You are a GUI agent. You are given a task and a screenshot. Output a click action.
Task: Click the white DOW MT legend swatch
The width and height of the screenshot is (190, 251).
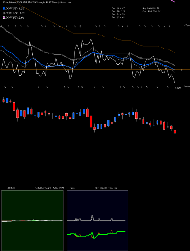coord(4,13)
